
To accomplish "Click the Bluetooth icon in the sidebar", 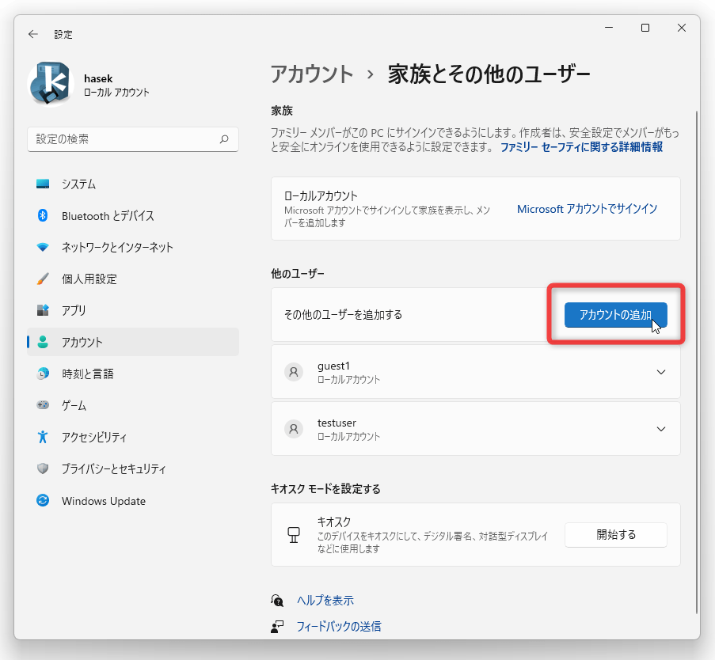I will [x=43, y=215].
